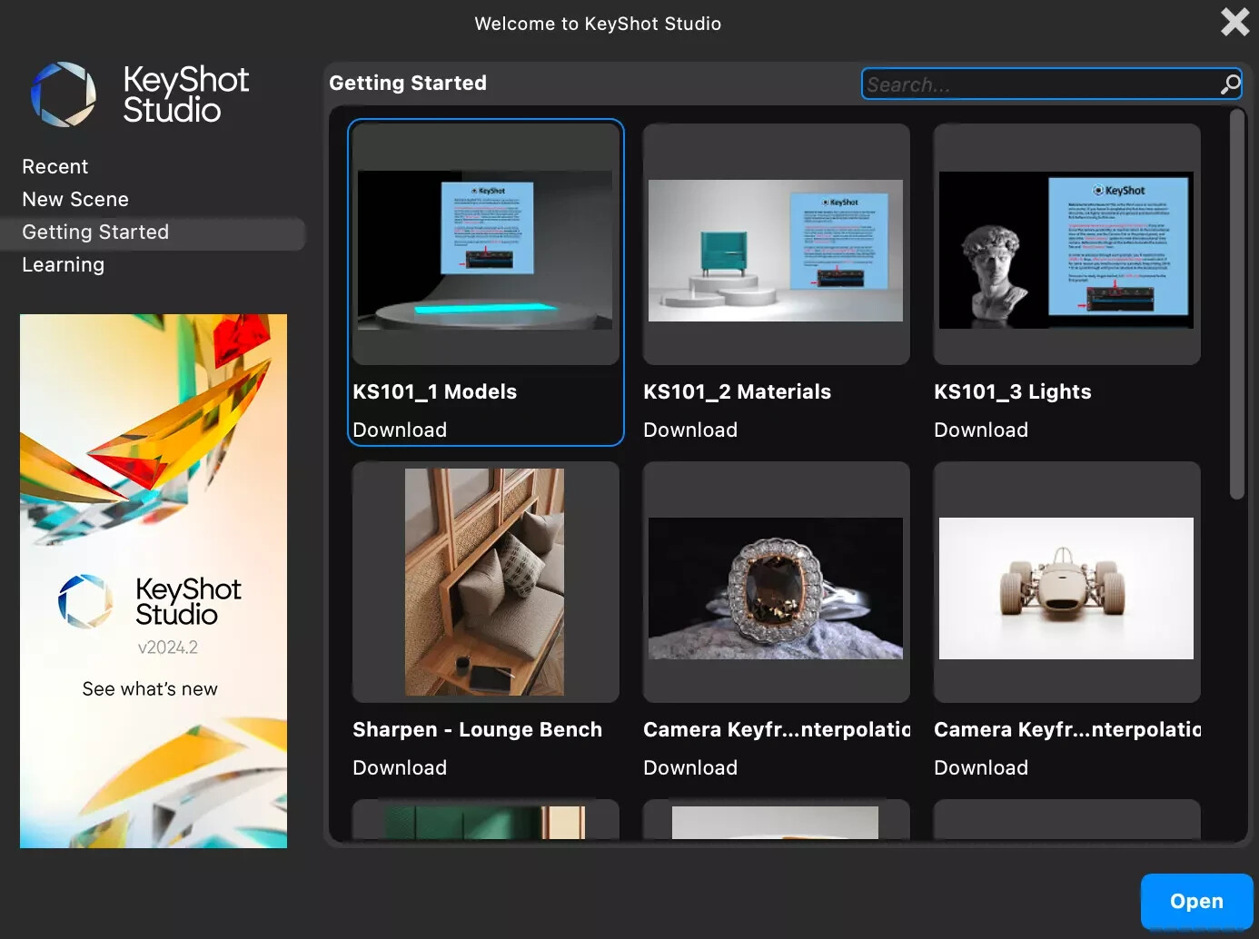Select the KS101_1 Models thumbnail
The image size is (1259, 939).
pyautogui.click(x=485, y=244)
